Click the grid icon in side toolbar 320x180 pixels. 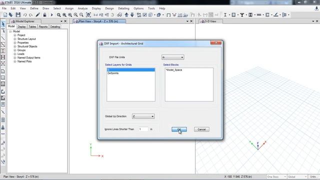[x=3, y=120]
